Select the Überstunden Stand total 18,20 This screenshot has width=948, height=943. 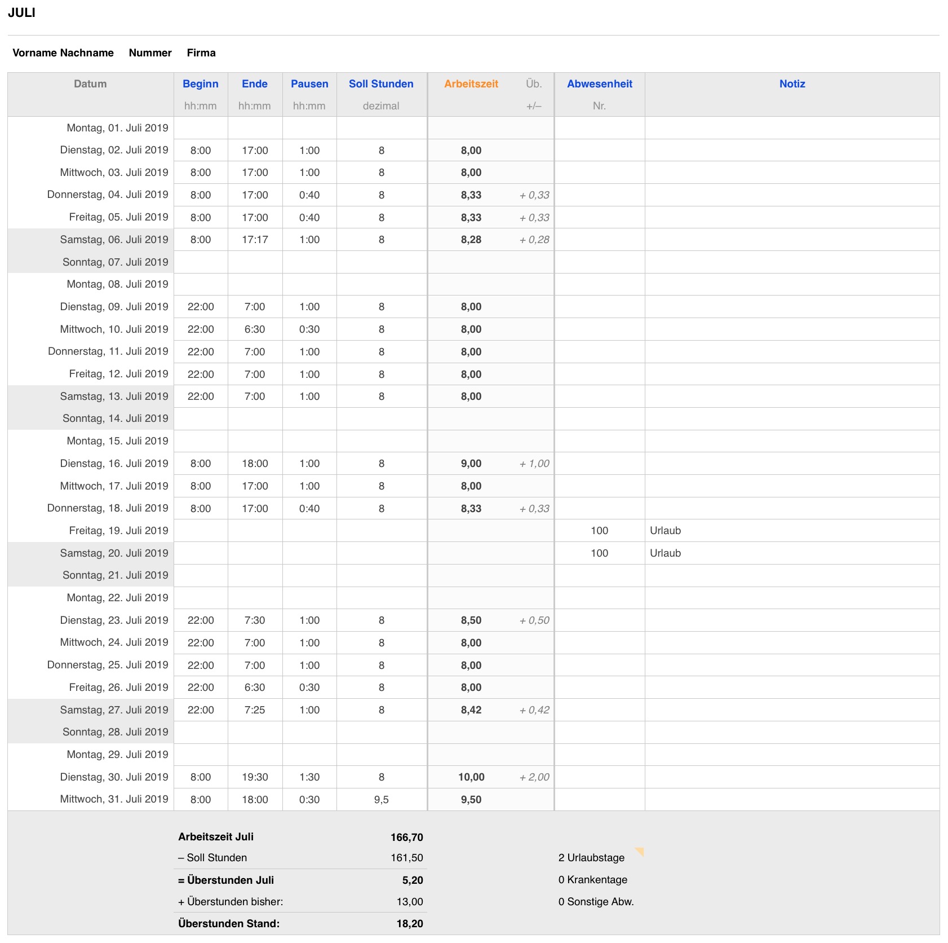click(x=410, y=924)
